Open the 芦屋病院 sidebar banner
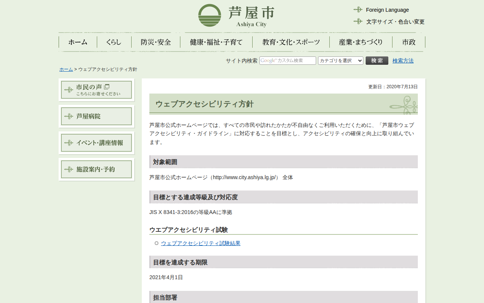Viewport: 484px width, 303px height. 96,116
